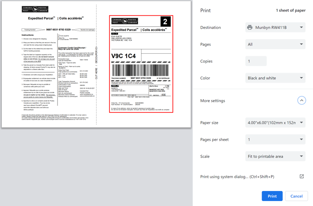The height and width of the screenshot is (206, 313).
Task: Click the blue Print button
Action: 272,196
